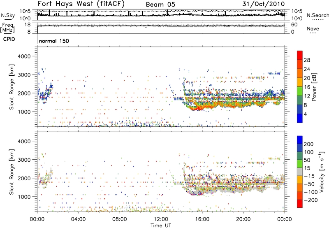329x228 pixels.
Task: Click the '50' velocity color bar value
Action: [307, 160]
